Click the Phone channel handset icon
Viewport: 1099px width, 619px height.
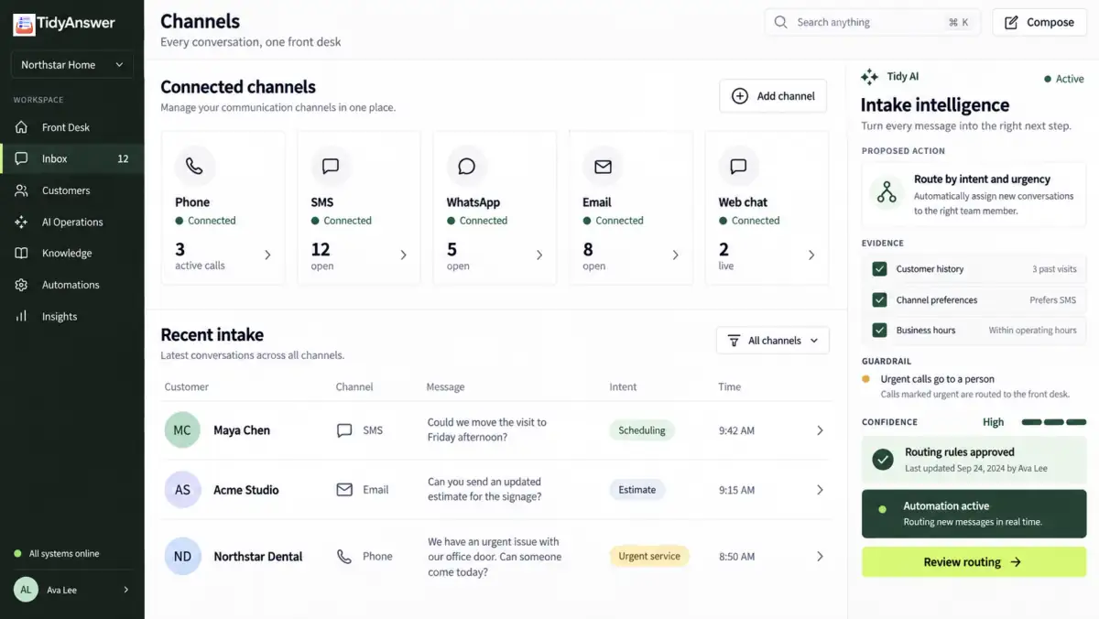(x=195, y=167)
